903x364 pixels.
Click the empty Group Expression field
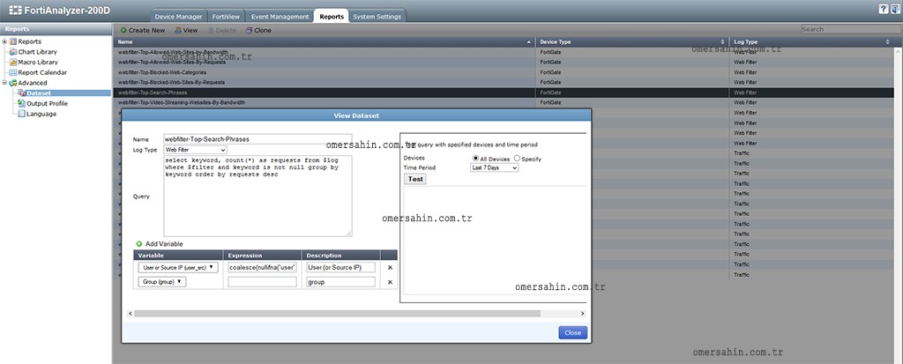pos(262,282)
